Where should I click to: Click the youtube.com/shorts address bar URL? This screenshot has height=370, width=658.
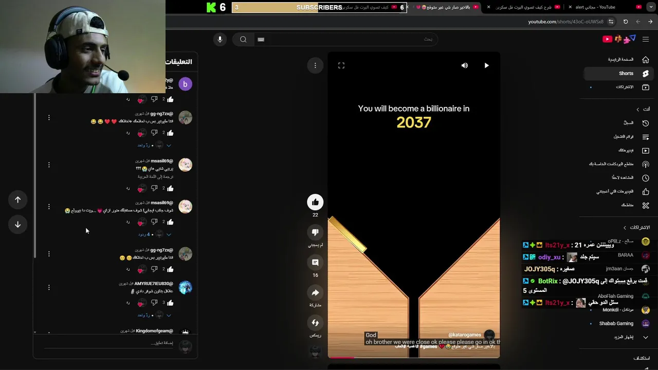(x=565, y=22)
